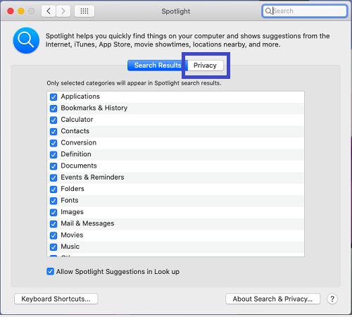Viewport: 352px width, 317px height.
Task: Uncheck Mail & Messages checkbox
Action: (x=54, y=224)
